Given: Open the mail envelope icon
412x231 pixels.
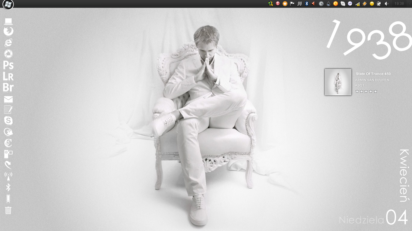Looking at the screenshot, I should (x=8, y=99).
